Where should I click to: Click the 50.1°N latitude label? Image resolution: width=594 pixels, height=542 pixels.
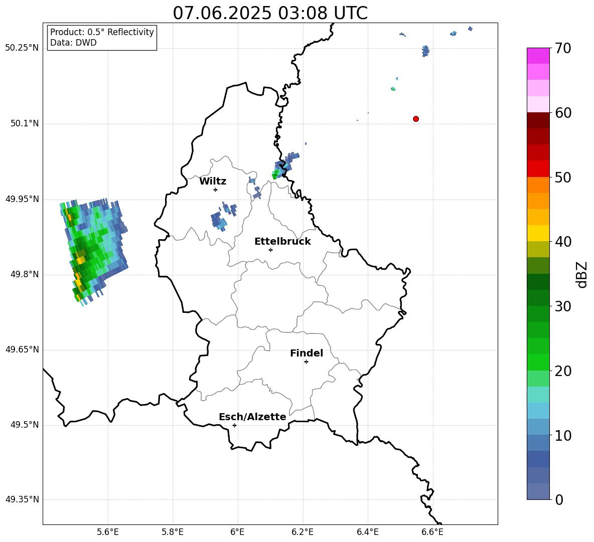[24, 123]
